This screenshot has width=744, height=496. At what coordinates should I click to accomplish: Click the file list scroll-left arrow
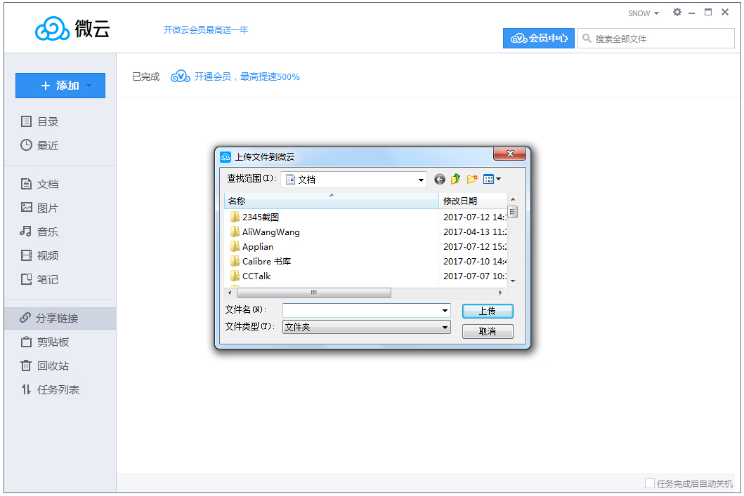click(x=230, y=293)
